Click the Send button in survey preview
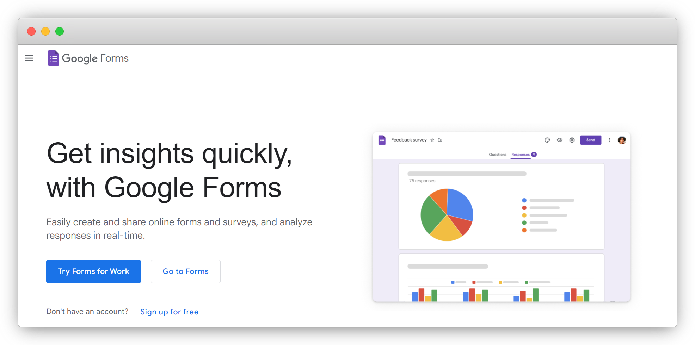The image size is (695, 345). coord(591,140)
